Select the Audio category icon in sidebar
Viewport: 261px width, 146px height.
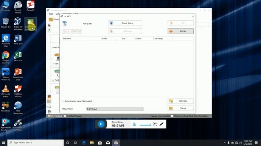49,30
